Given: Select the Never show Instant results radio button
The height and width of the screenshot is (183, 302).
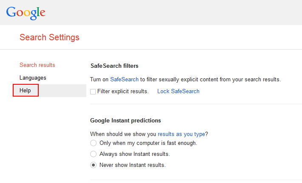Looking at the screenshot, I should coord(94,165).
